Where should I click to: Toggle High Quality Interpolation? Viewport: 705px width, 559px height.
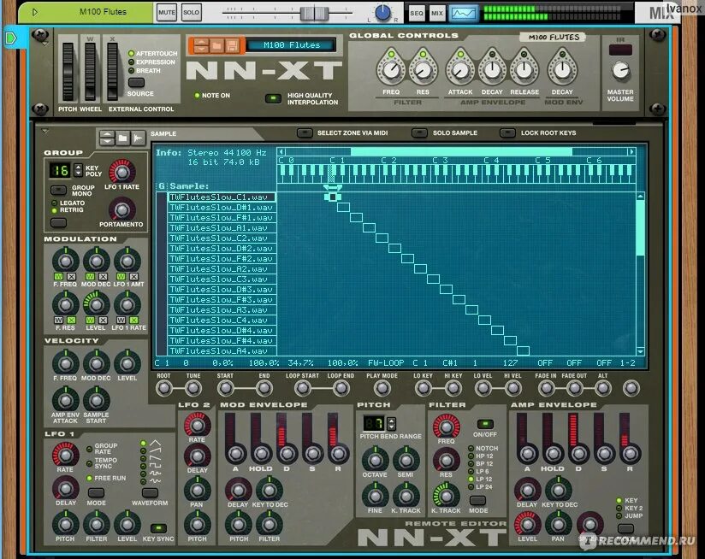tap(273, 98)
